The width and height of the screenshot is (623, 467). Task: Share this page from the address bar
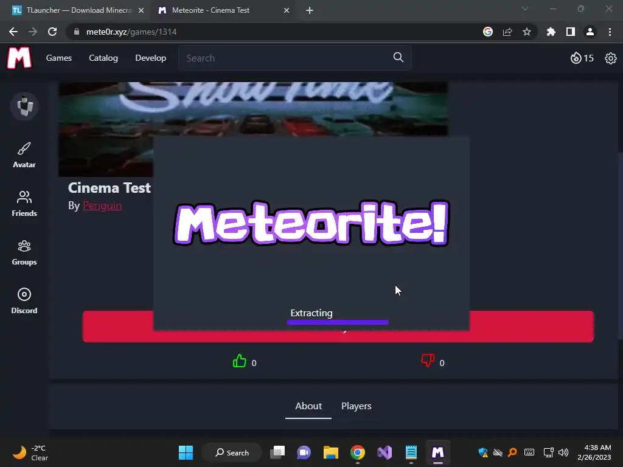(507, 32)
